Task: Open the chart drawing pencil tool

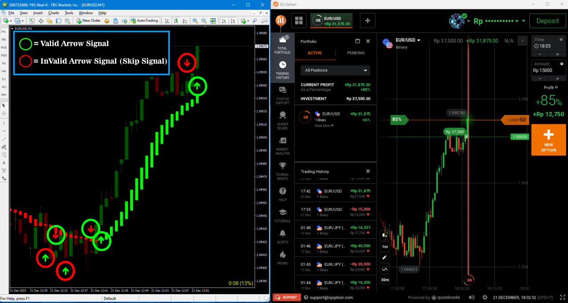Action: click(x=385, y=257)
